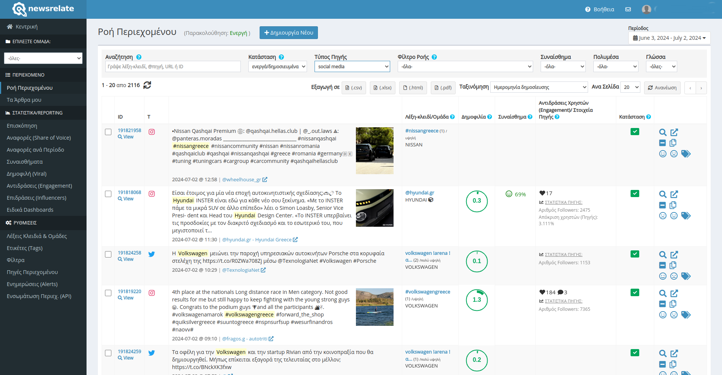Click the refresh icon next to results count
The image size is (722, 375).
pyautogui.click(x=147, y=85)
